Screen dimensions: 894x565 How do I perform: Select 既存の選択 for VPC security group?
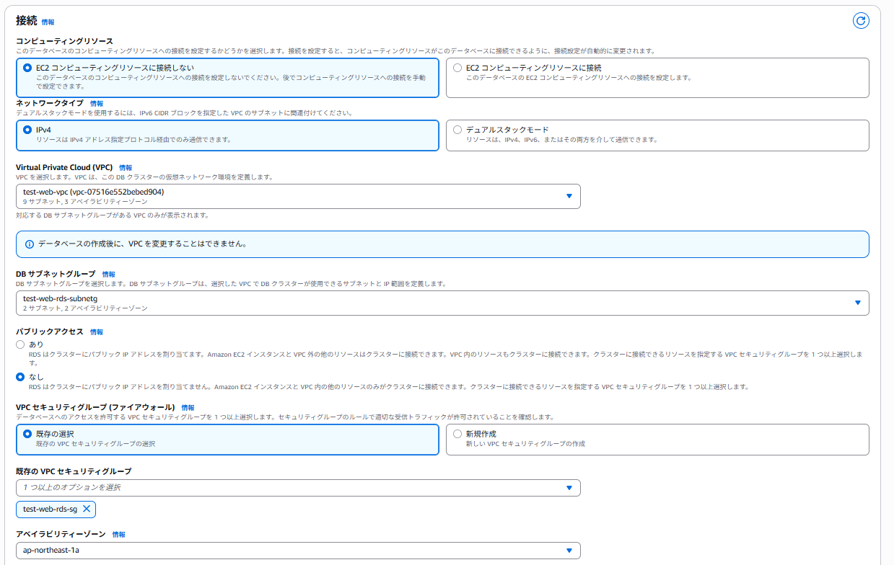[27, 434]
